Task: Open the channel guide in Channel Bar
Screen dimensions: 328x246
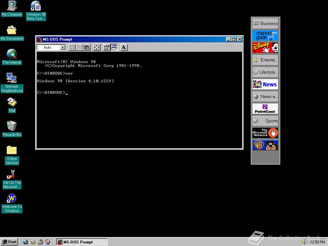Action: [x=265, y=36]
